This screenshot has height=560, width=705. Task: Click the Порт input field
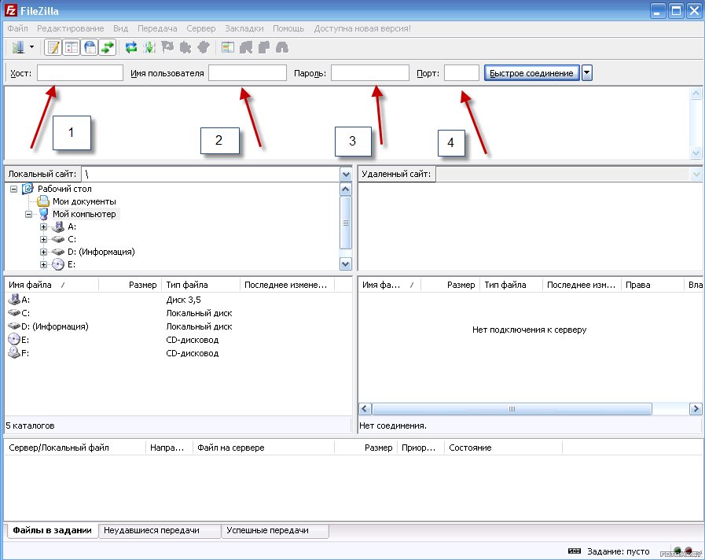click(462, 73)
